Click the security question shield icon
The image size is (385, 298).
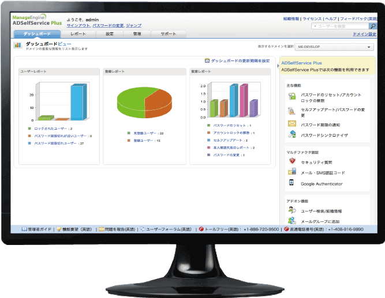(292, 161)
